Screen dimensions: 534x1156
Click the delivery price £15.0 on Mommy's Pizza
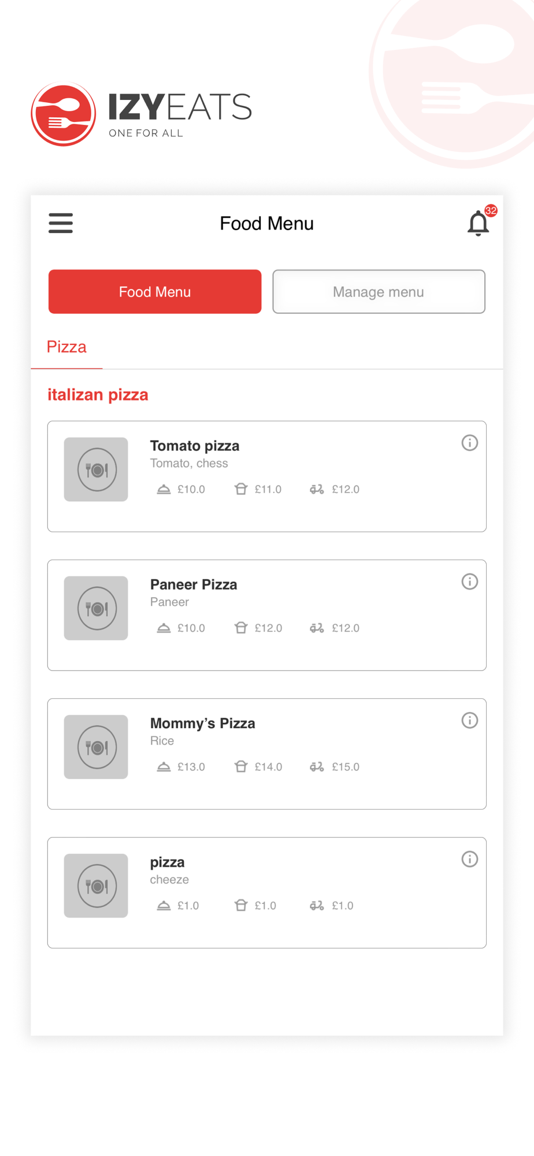[x=346, y=767]
